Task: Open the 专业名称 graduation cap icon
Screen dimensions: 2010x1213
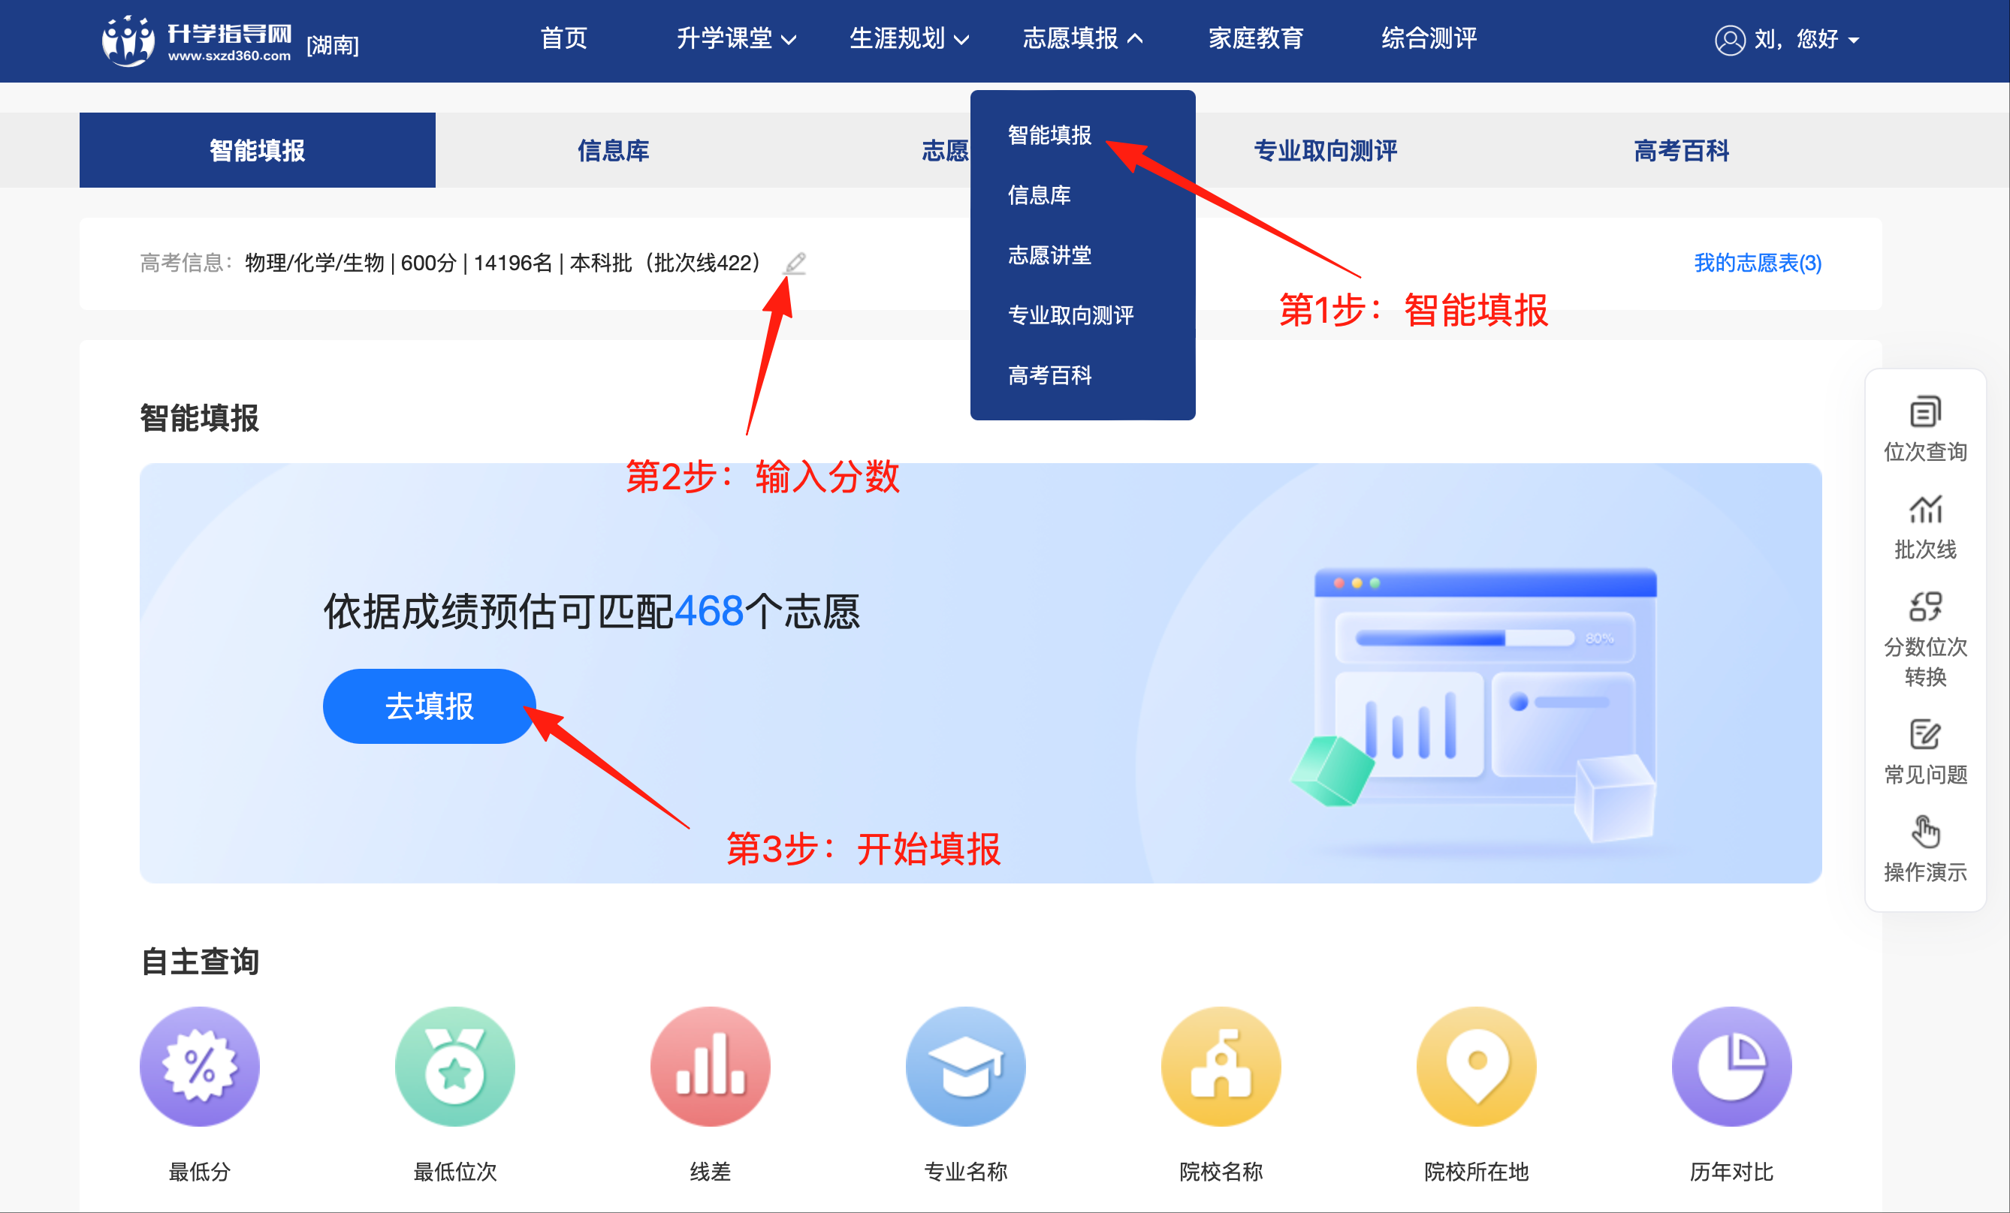Action: click(x=966, y=1067)
